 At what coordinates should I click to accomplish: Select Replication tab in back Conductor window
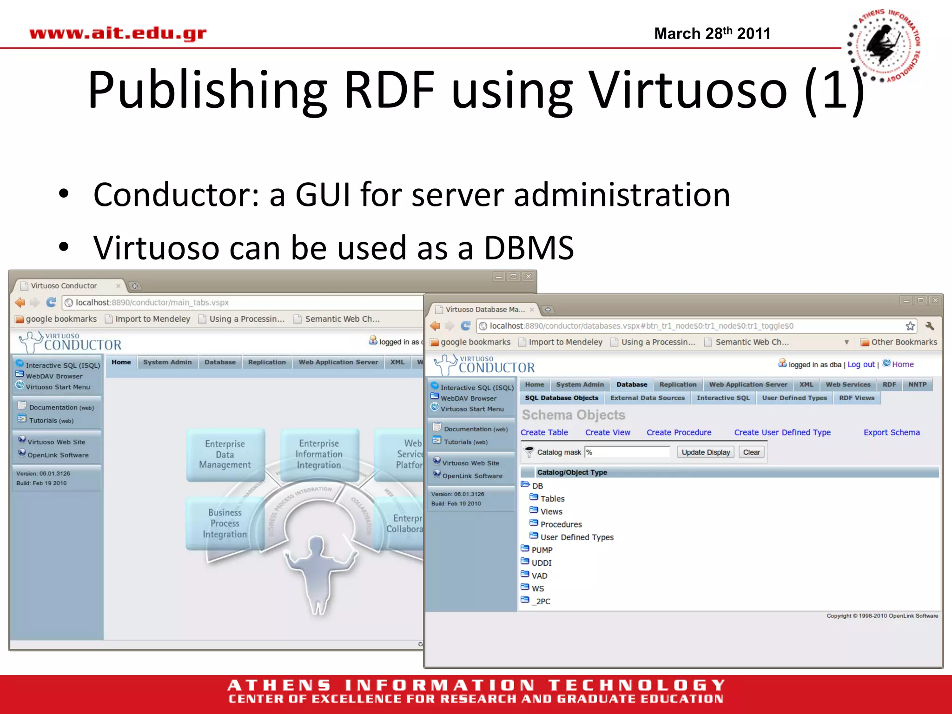[267, 362]
